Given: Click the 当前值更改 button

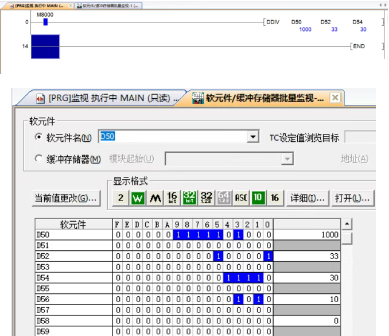Looking at the screenshot, I should pos(65,198).
